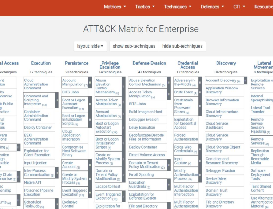Expand Forge Web Credentials sub-techniques handle
The height and width of the screenshot is (209, 273).
click(200, 149)
